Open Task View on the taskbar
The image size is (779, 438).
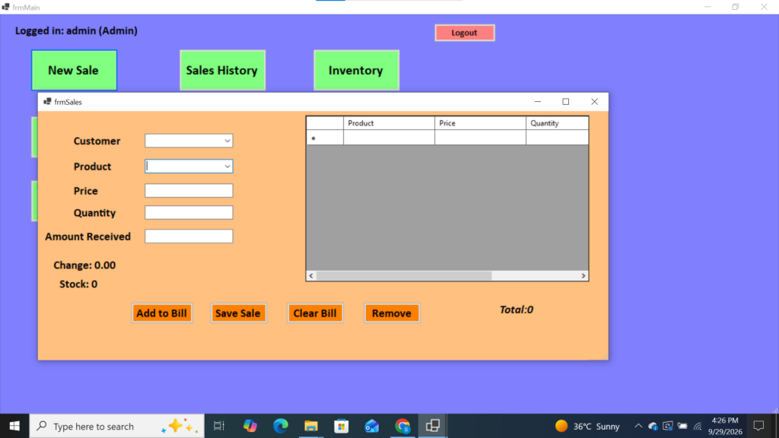pos(219,426)
